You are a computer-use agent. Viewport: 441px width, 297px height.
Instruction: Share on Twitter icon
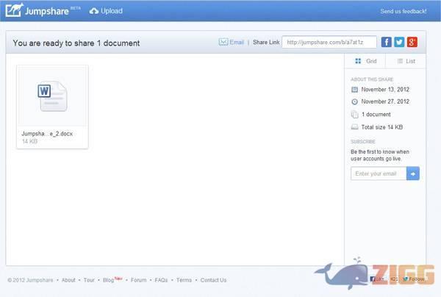pos(399,43)
